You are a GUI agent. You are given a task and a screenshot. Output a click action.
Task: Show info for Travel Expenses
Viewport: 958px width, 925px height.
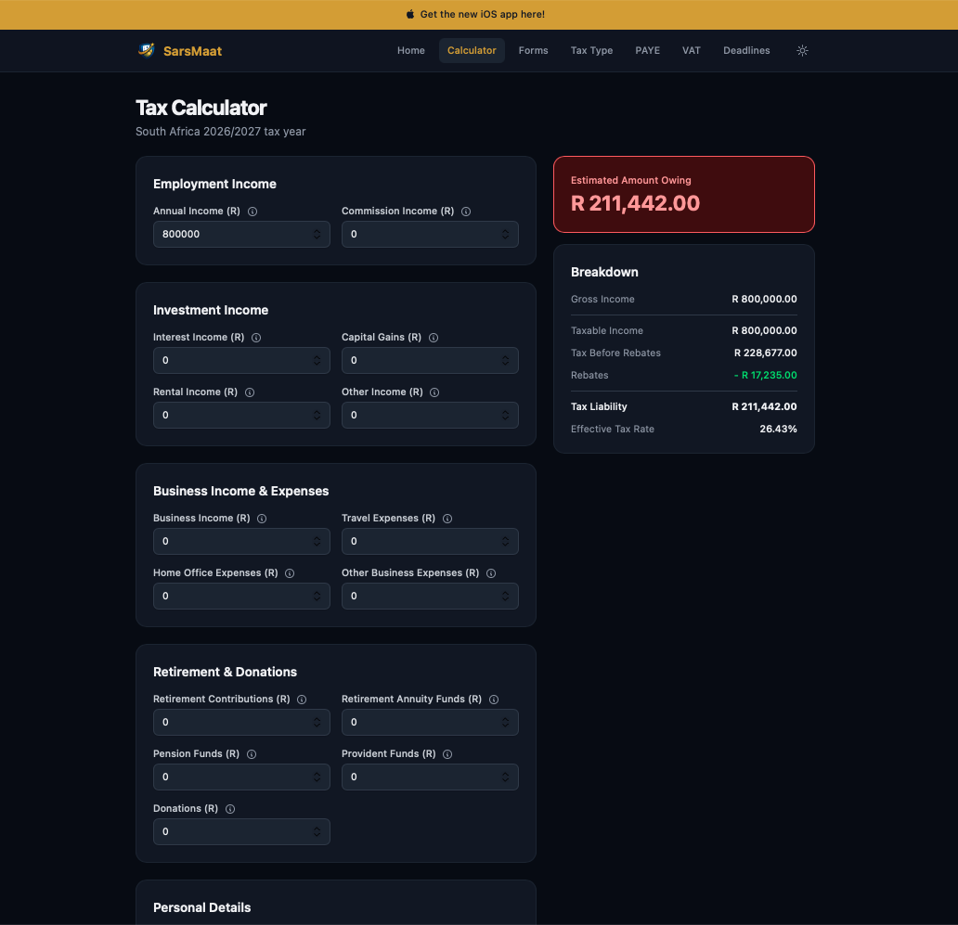click(447, 519)
